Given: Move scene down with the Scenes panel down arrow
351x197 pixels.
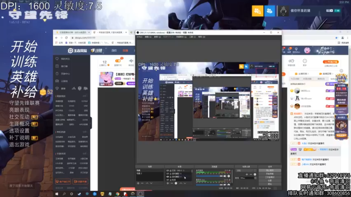Looking at the screenshot, I should 151,183.
